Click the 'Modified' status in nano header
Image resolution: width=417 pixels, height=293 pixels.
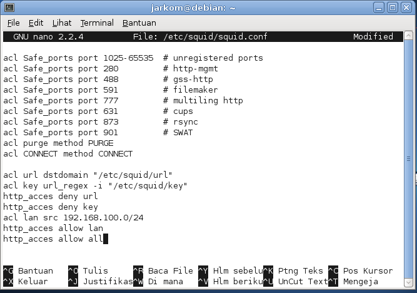tap(373, 36)
